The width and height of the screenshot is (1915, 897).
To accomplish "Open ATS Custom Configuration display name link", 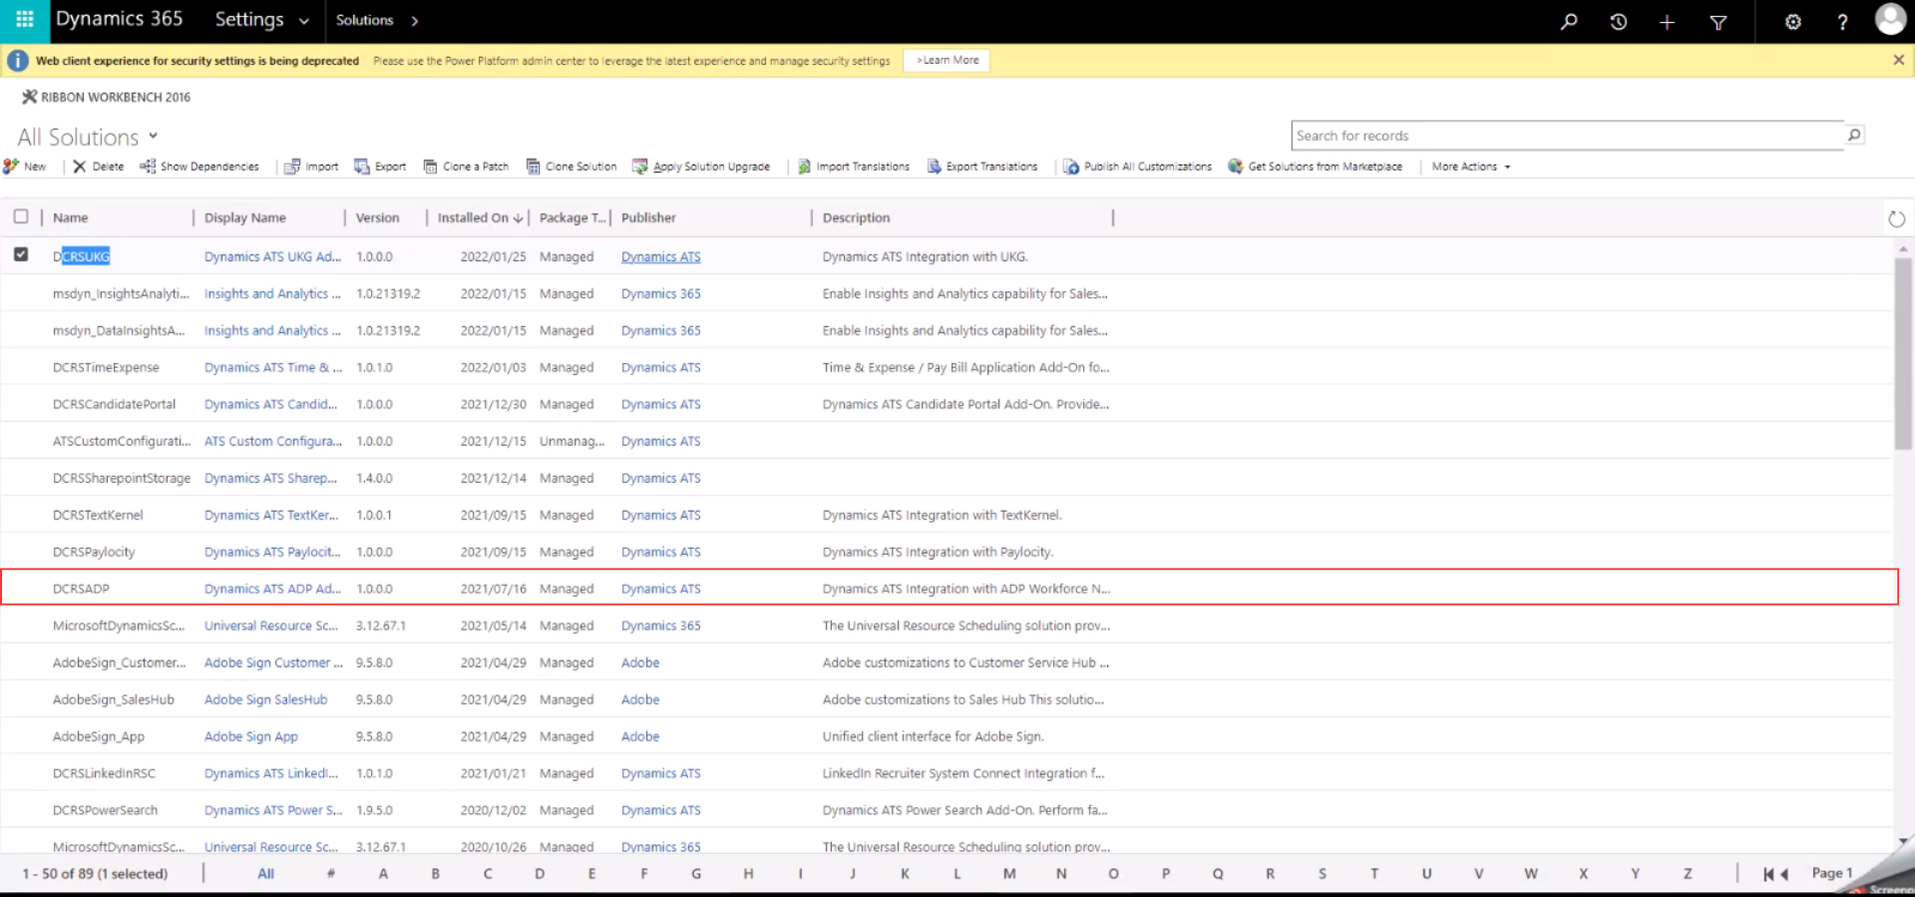I will [272, 441].
